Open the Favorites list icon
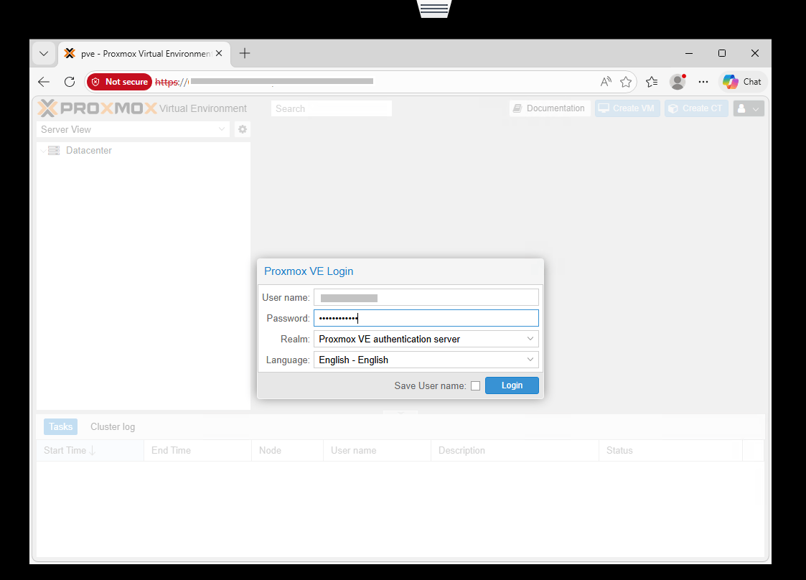Image resolution: width=806 pixels, height=580 pixels. (x=652, y=82)
